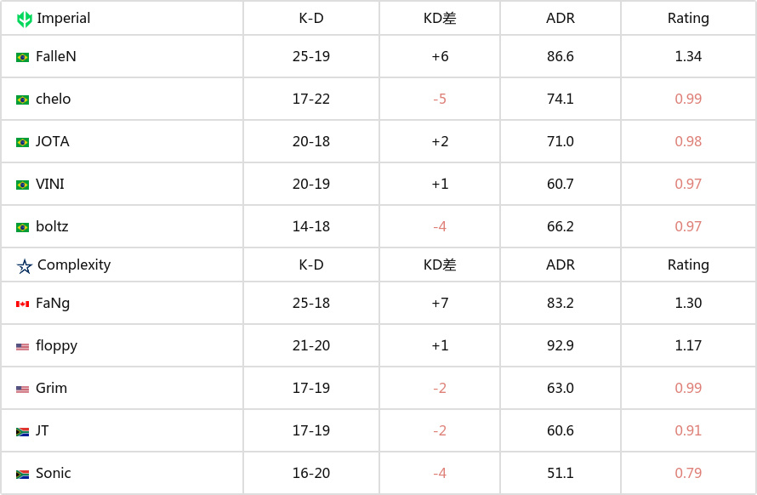The image size is (757, 495).
Task: Click the US flag beside floppy
Action: click(x=22, y=347)
